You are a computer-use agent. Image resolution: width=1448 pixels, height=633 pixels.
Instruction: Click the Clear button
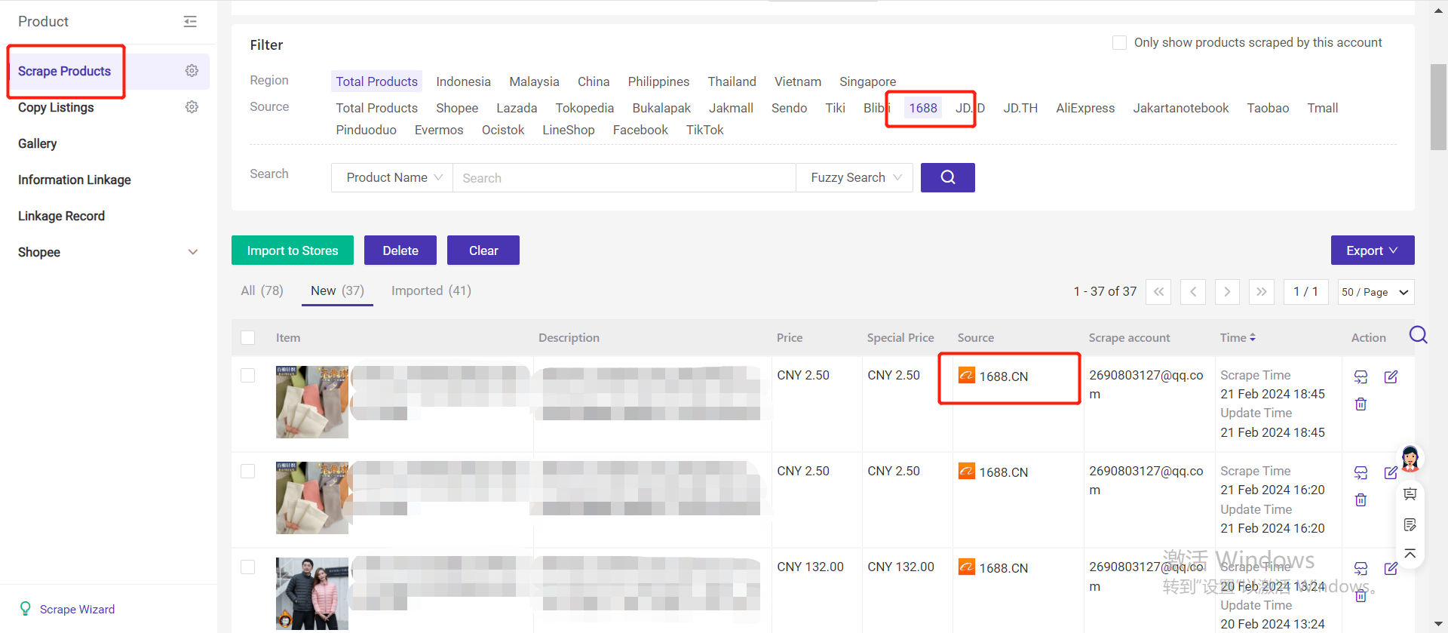(483, 250)
